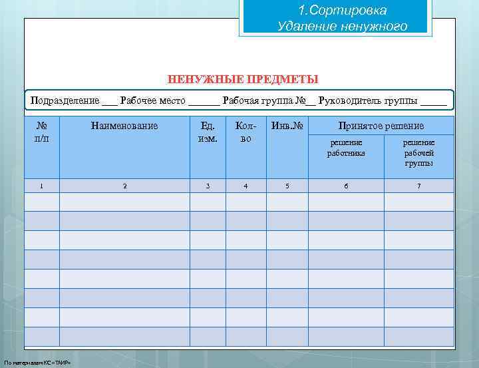Image resolution: width=479 pixels, height=368 pixels.
Task: Click the 'решение рабочей группы' subheader
Action: tap(419, 157)
